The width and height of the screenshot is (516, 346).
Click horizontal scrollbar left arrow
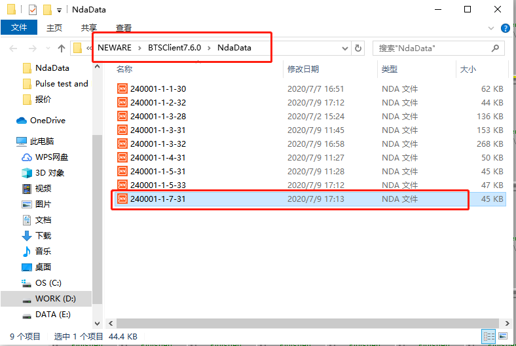point(111,323)
